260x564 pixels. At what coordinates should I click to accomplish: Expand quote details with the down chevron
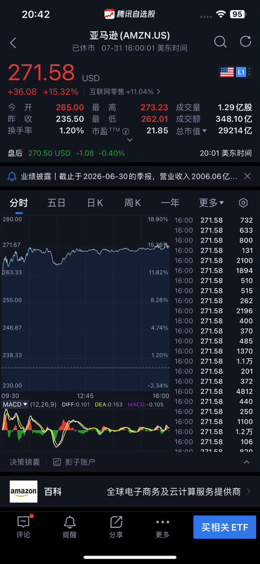pyautogui.click(x=130, y=139)
